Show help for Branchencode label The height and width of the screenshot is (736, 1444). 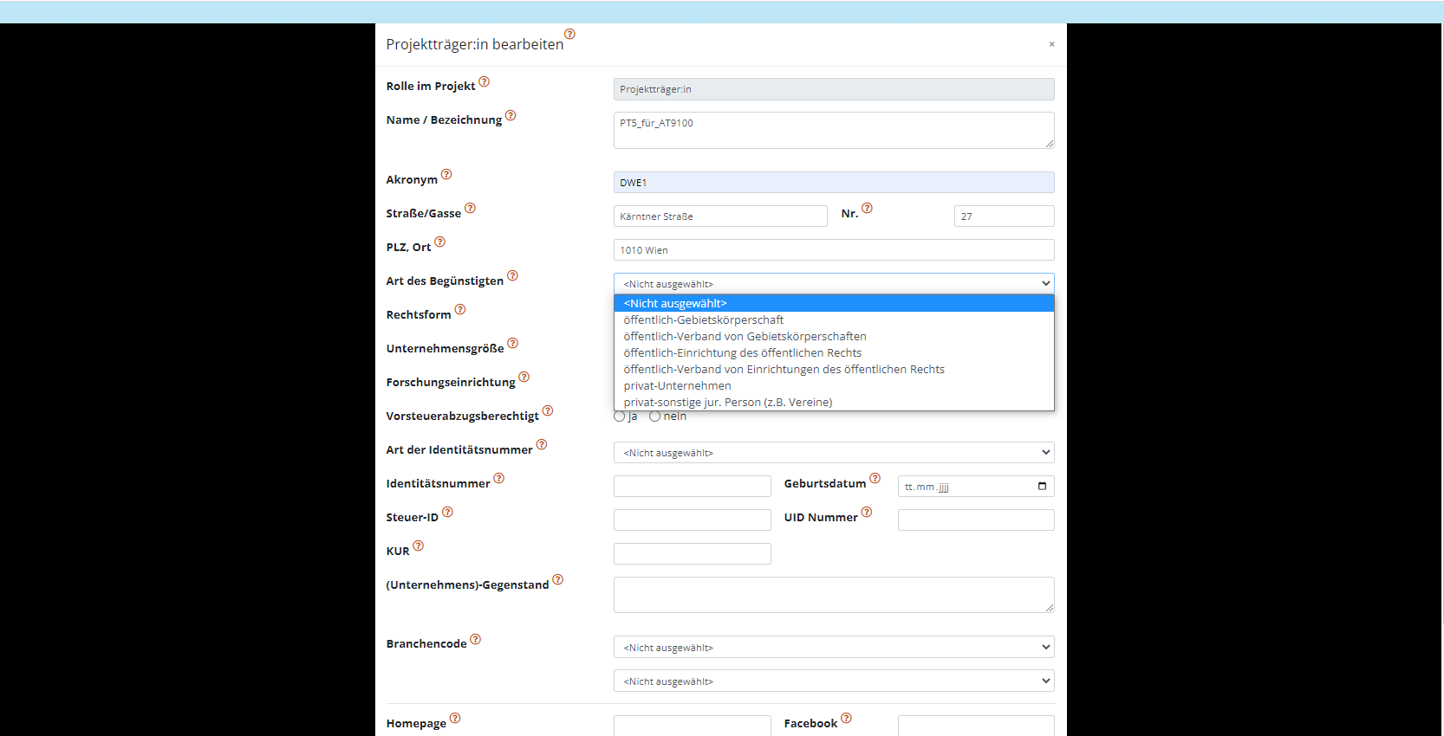point(475,639)
